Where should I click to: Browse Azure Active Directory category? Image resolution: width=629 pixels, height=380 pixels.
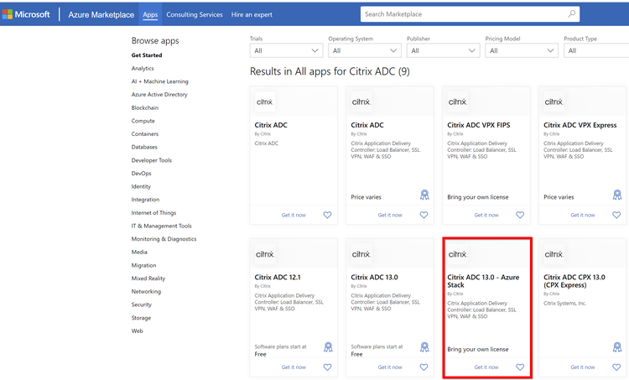click(159, 95)
